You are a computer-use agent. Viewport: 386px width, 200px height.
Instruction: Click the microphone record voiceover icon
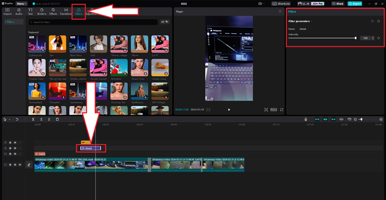coord(305,119)
